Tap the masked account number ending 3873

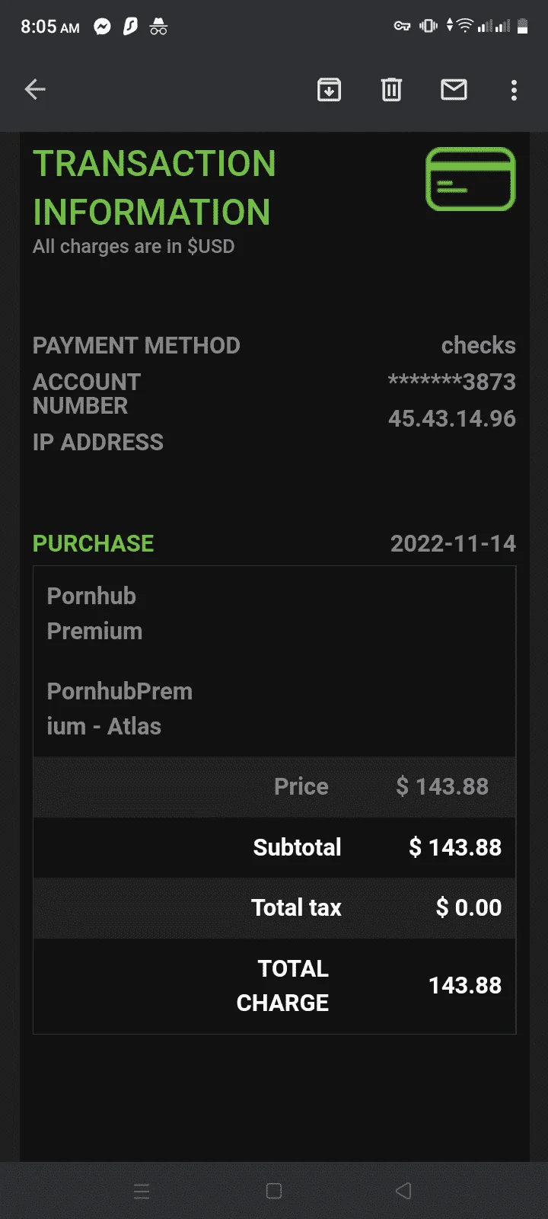tap(452, 382)
